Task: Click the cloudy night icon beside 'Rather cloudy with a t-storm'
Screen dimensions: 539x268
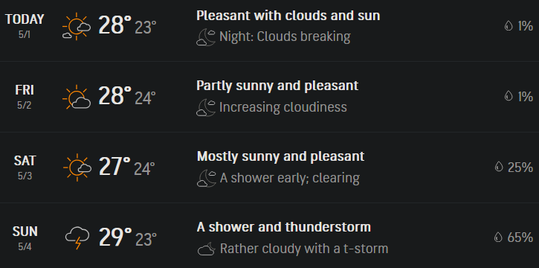Action: [207, 249]
